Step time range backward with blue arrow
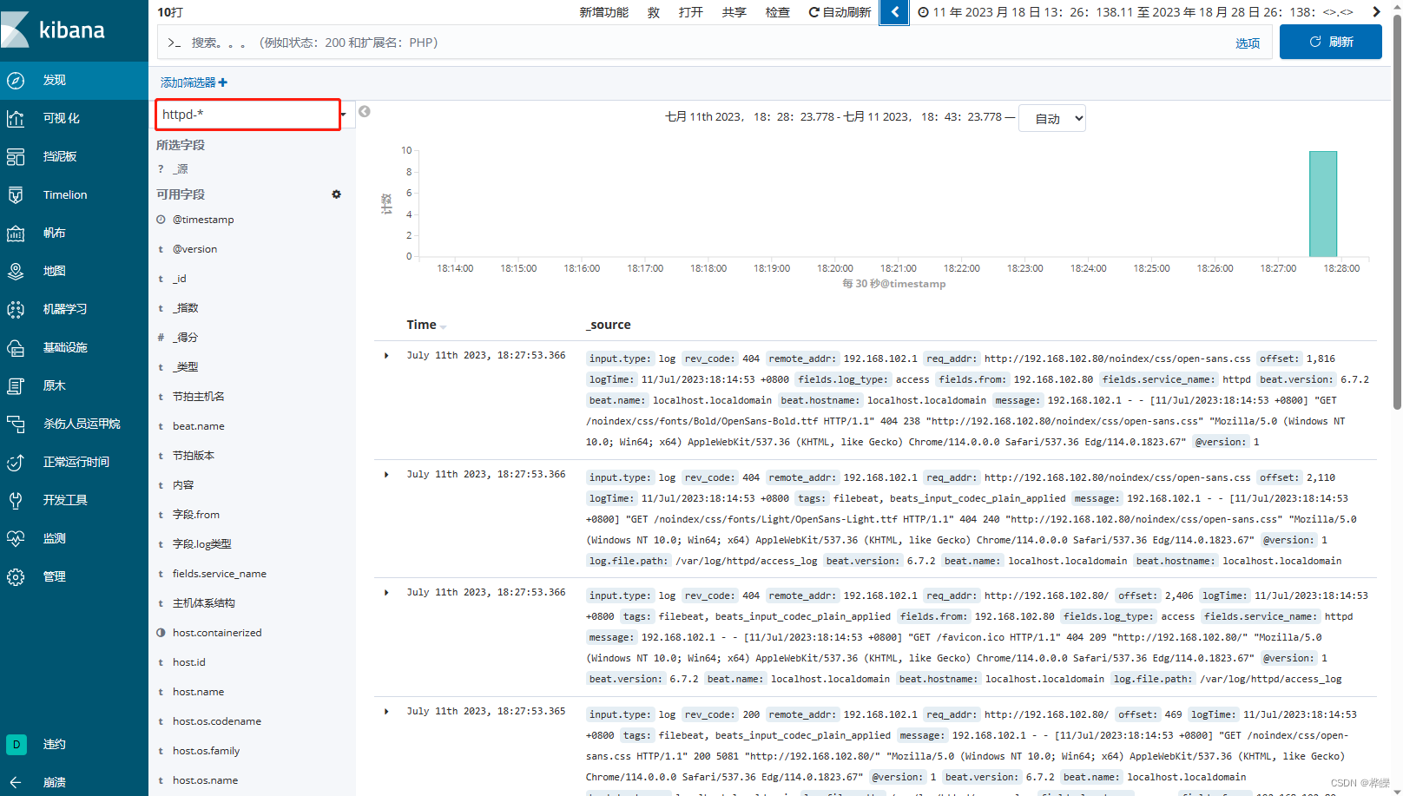Screen dimensions: 1403x796 pyautogui.click(x=894, y=12)
